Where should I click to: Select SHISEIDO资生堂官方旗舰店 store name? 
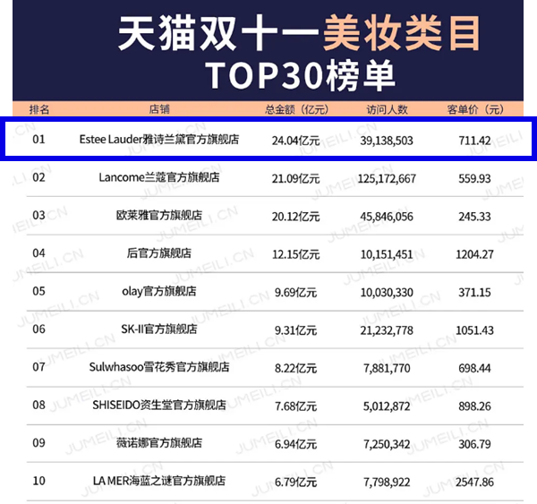(x=159, y=406)
